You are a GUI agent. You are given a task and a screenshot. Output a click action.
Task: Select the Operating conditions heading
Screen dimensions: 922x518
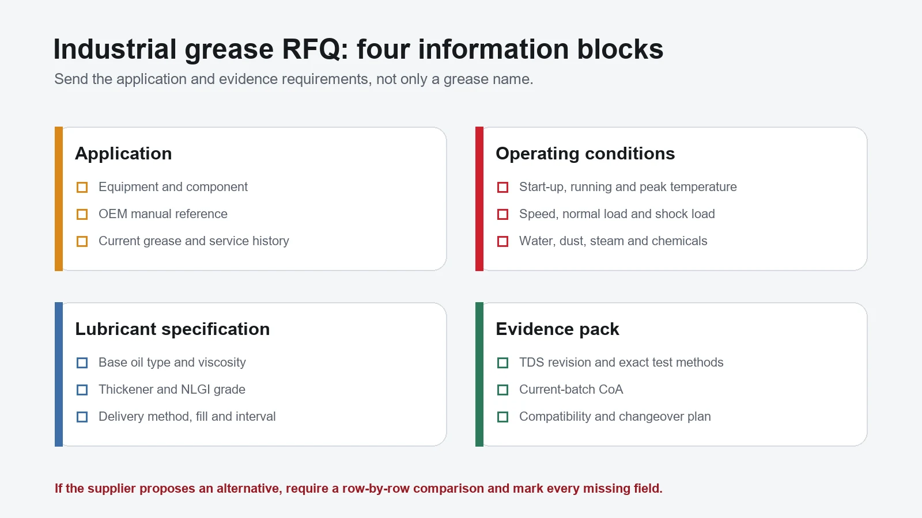point(585,154)
